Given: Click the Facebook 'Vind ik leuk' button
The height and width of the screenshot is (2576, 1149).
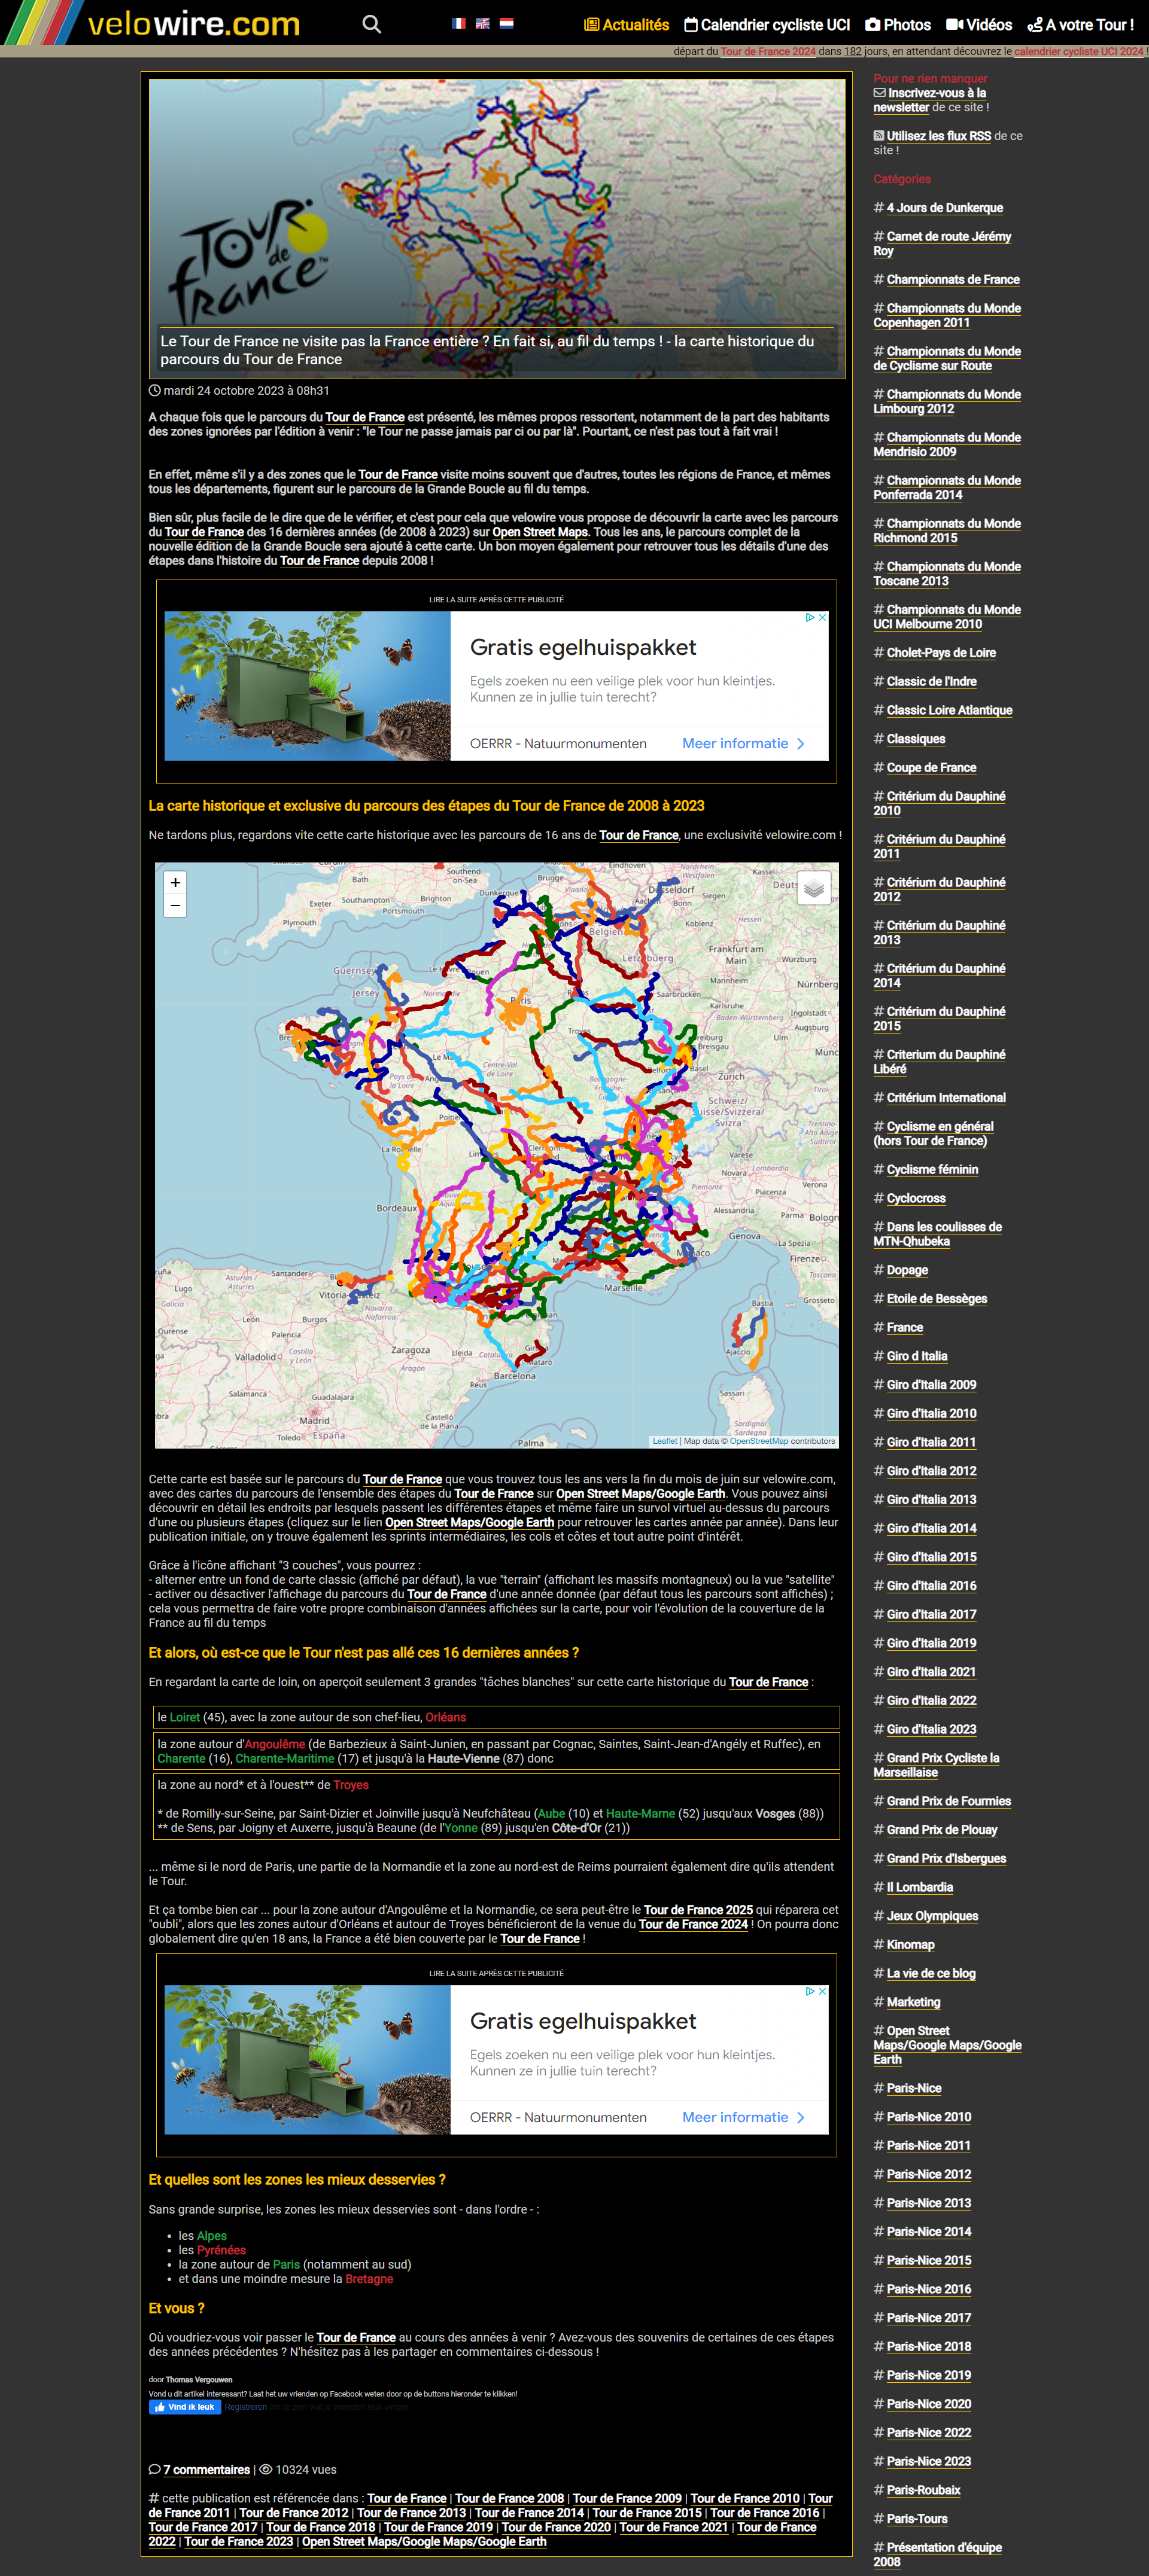Looking at the screenshot, I should [184, 2407].
